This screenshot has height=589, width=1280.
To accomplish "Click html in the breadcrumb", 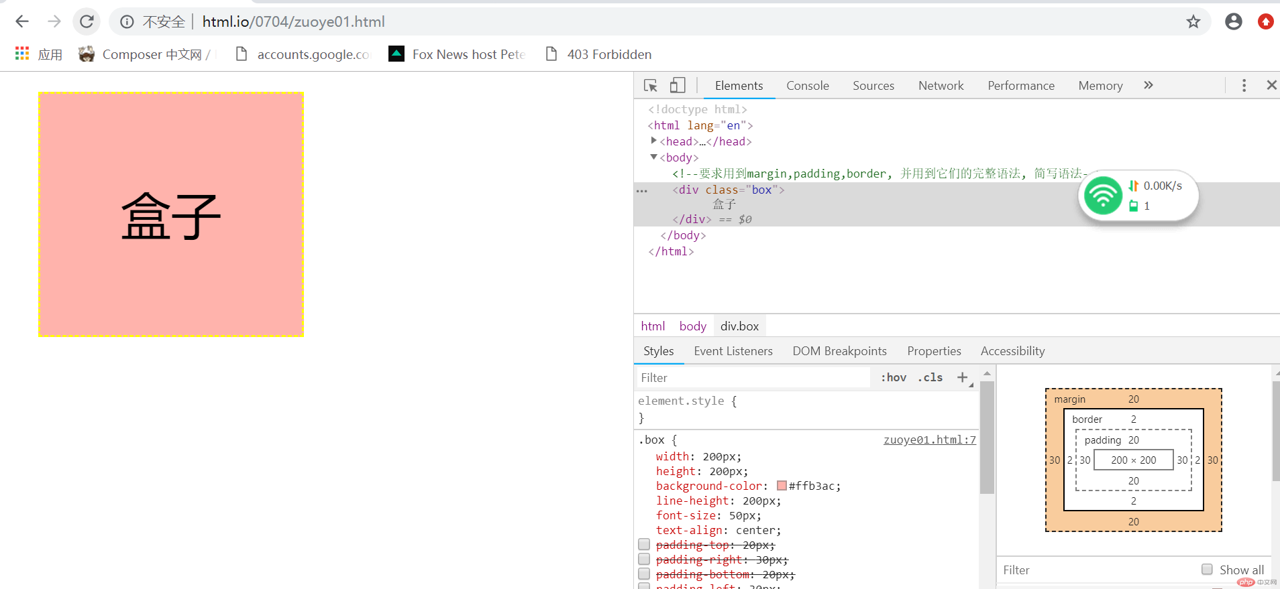I will (x=653, y=326).
